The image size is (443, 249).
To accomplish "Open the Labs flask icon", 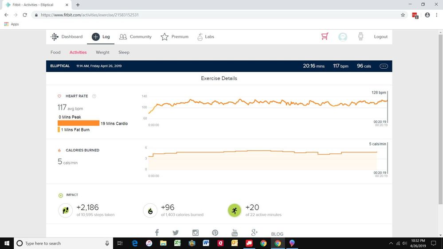I will 200,37.
